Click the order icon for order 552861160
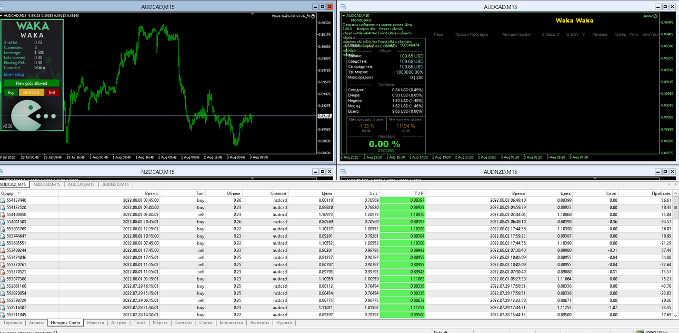The height and width of the screenshot is (333, 679). [3, 286]
